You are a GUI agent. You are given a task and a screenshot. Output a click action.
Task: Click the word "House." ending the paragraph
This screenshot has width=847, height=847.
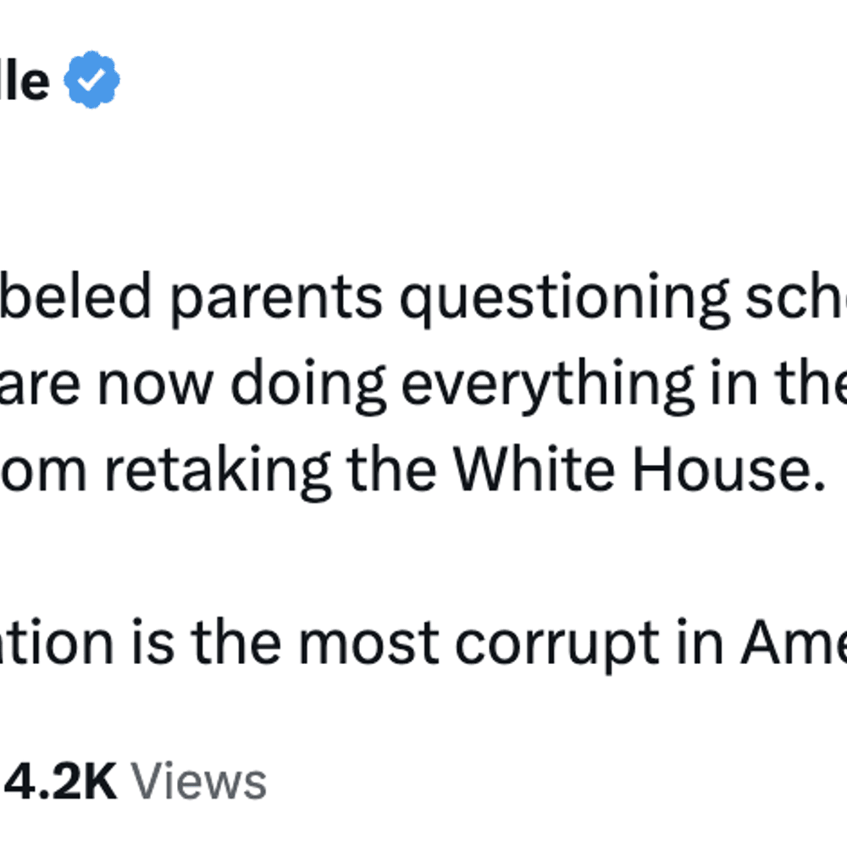[728, 469]
